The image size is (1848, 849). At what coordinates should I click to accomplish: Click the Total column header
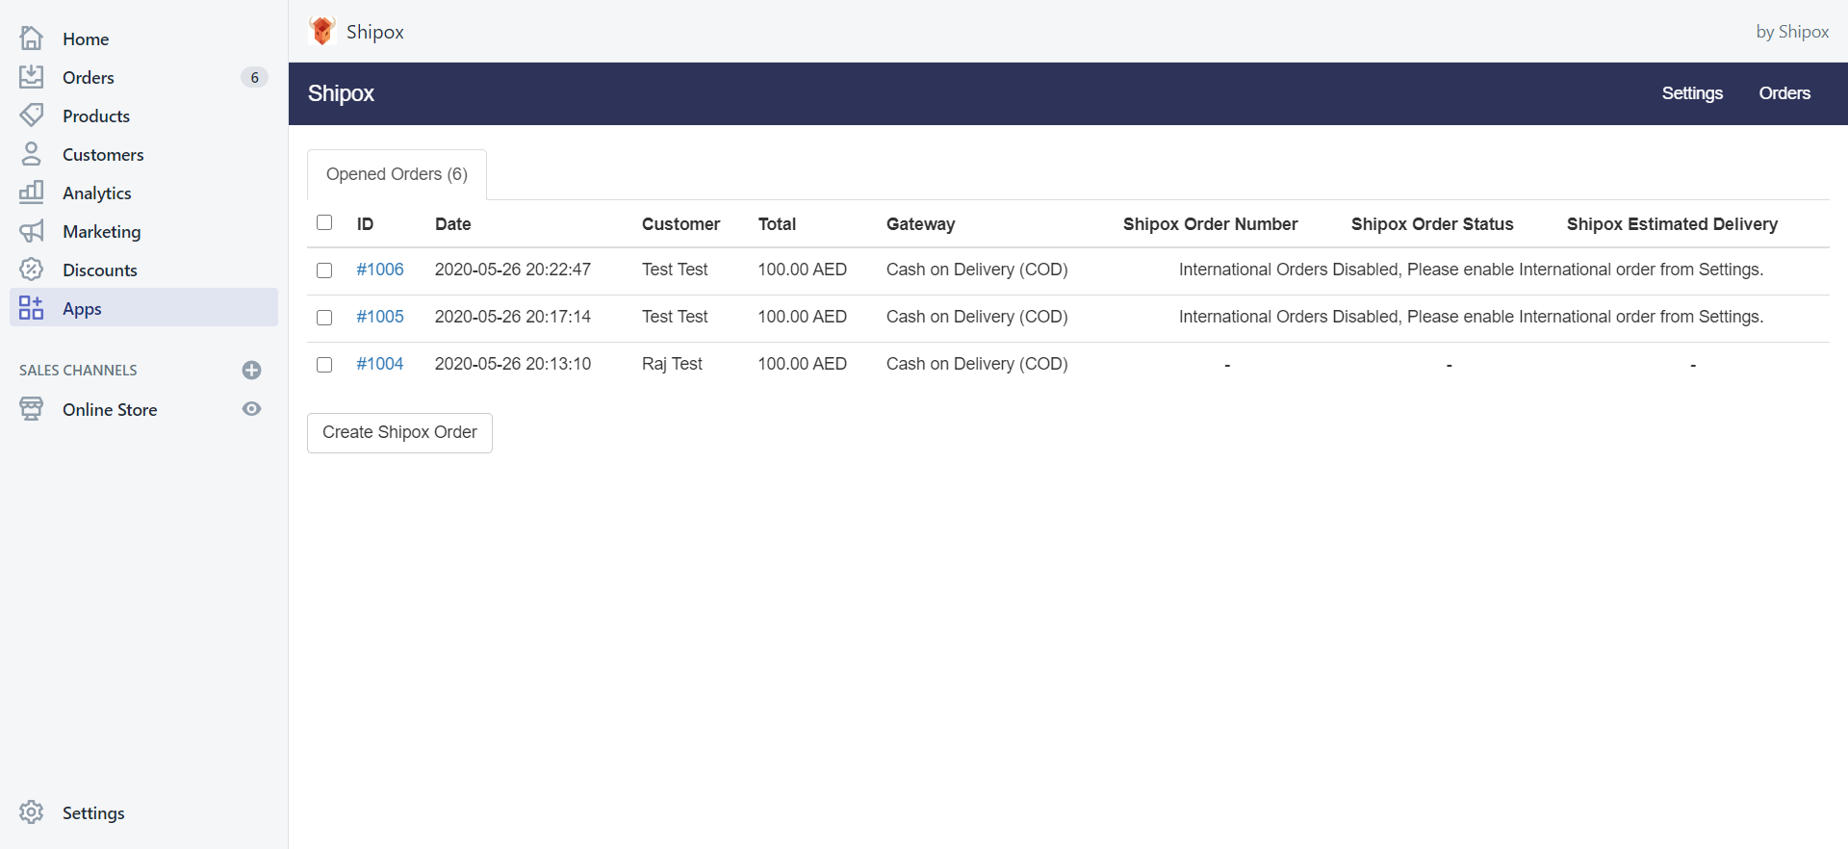click(x=777, y=224)
